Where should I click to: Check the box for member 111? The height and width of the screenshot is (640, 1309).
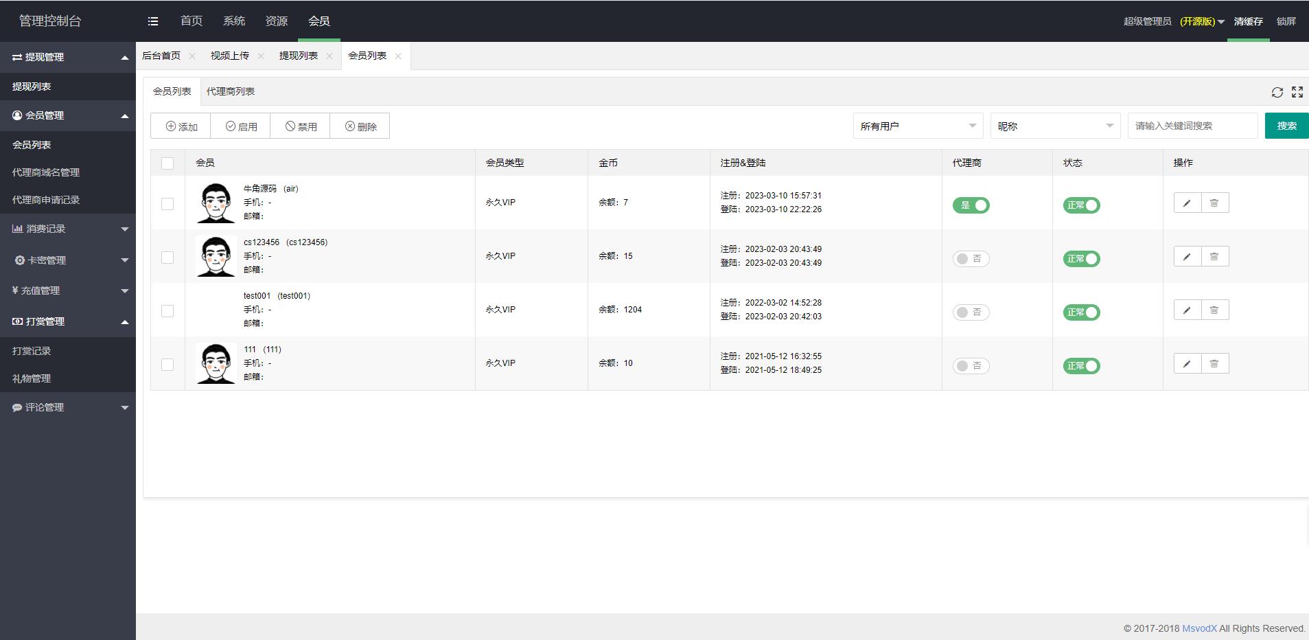click(167, 365)
